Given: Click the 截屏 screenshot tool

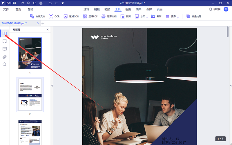Looking at the screenshot, I should (156, 16).
